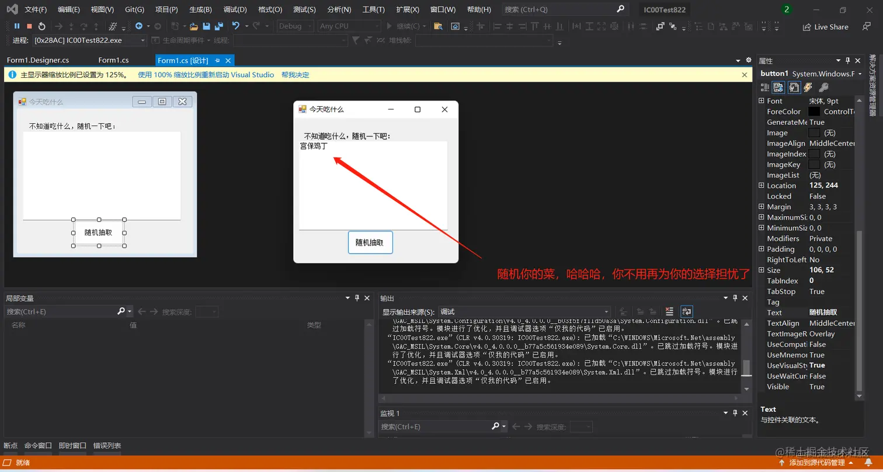The height and width of the screenshot is (472, 883).
Task: Open the Any CPU platform dropdown
Action: click(x=348, y=26)
